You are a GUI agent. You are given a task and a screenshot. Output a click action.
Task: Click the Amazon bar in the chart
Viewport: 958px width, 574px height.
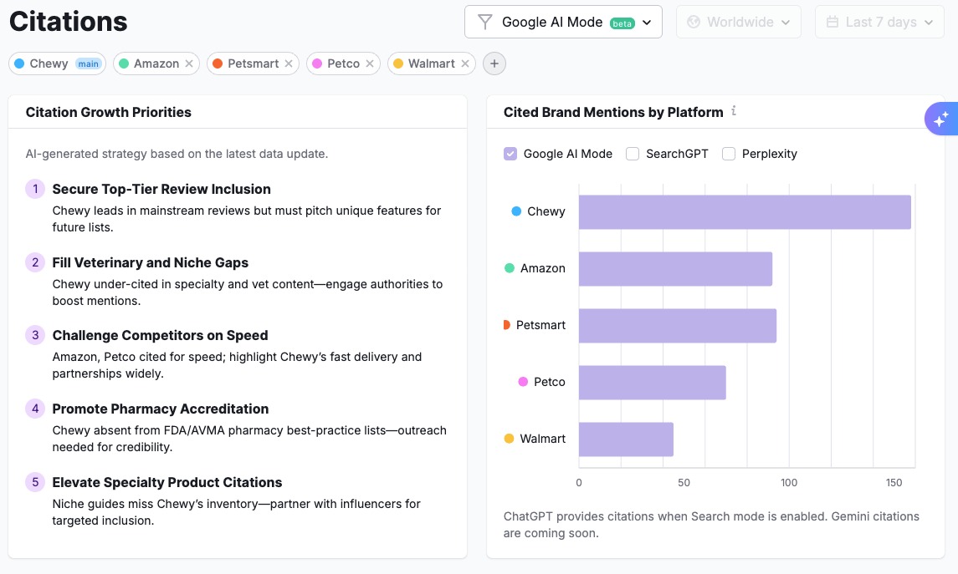click(x=676, y=268)
